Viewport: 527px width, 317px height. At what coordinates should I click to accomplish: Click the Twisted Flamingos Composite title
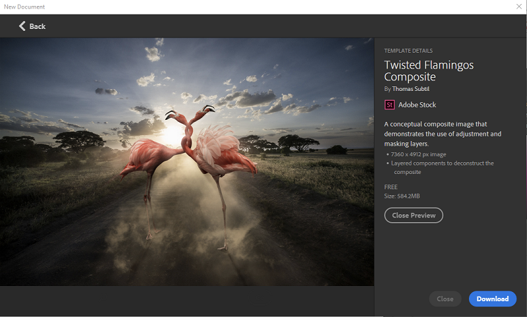[x=429, y=71]
